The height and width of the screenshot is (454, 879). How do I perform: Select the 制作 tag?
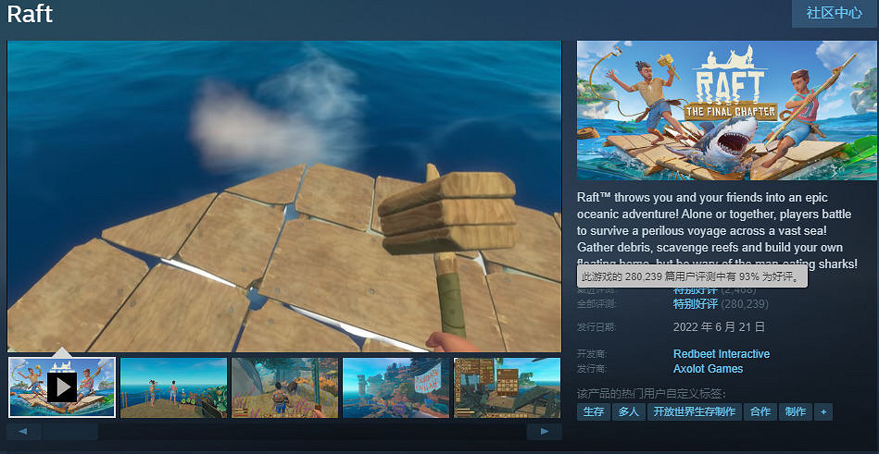pyautogui.click(x=795, y=412)
